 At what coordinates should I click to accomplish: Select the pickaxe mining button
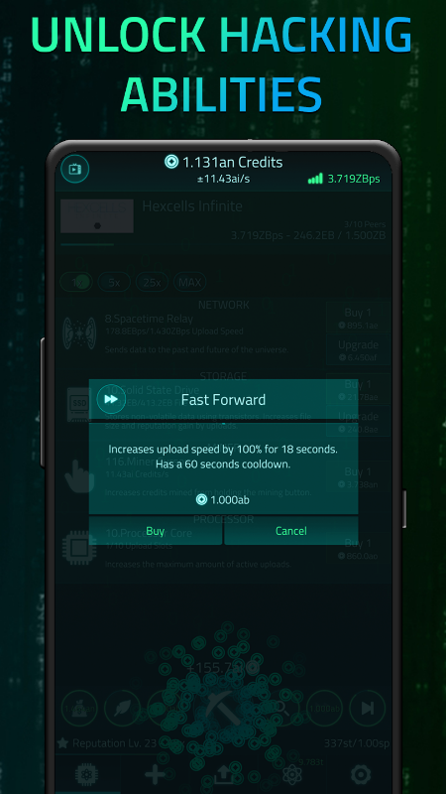pos(219,707)
